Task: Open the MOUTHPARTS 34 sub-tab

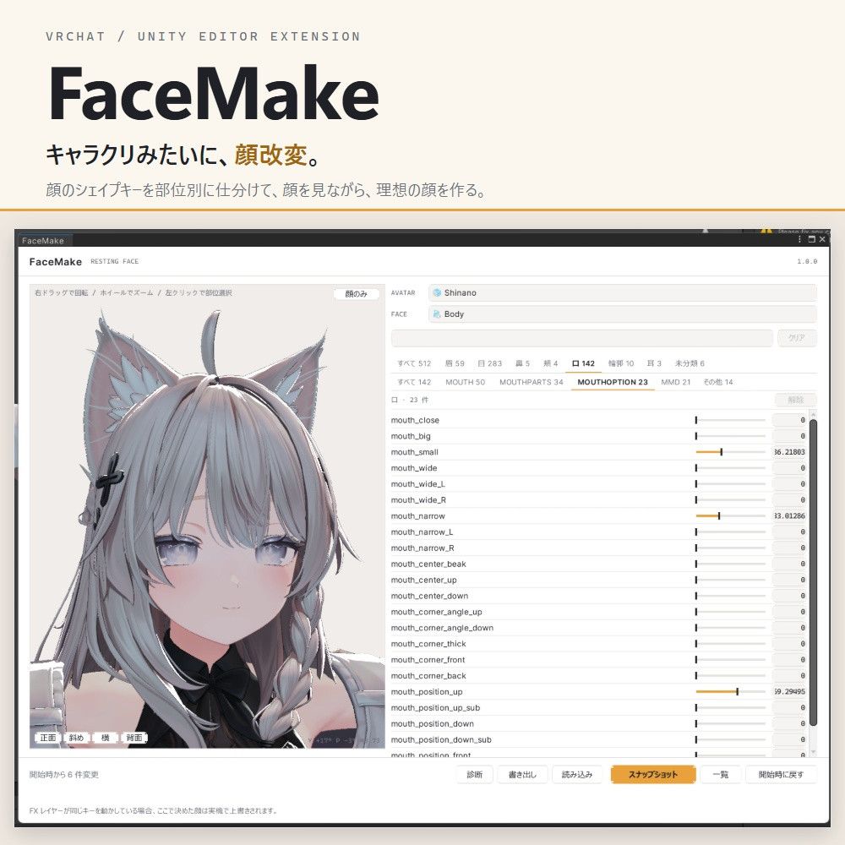Action: tap(531, 382)
